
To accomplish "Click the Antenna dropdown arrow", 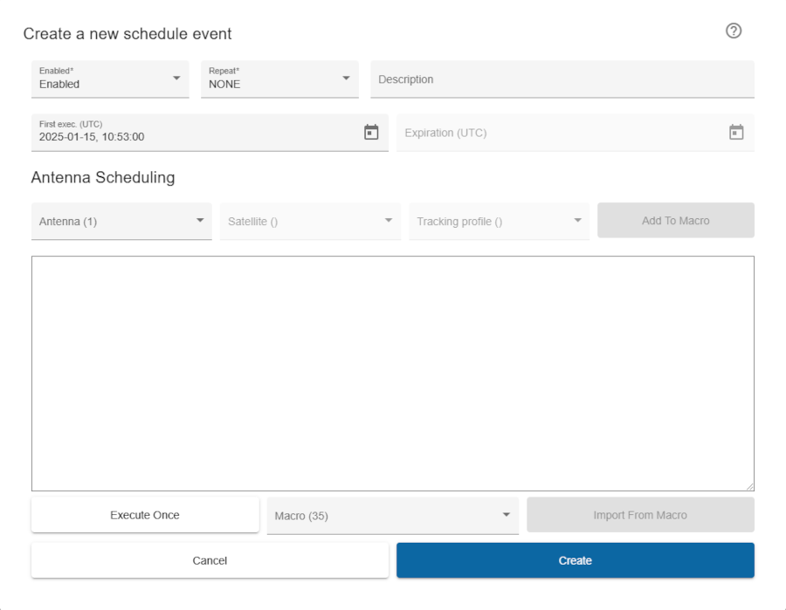I will pos(202,221).
